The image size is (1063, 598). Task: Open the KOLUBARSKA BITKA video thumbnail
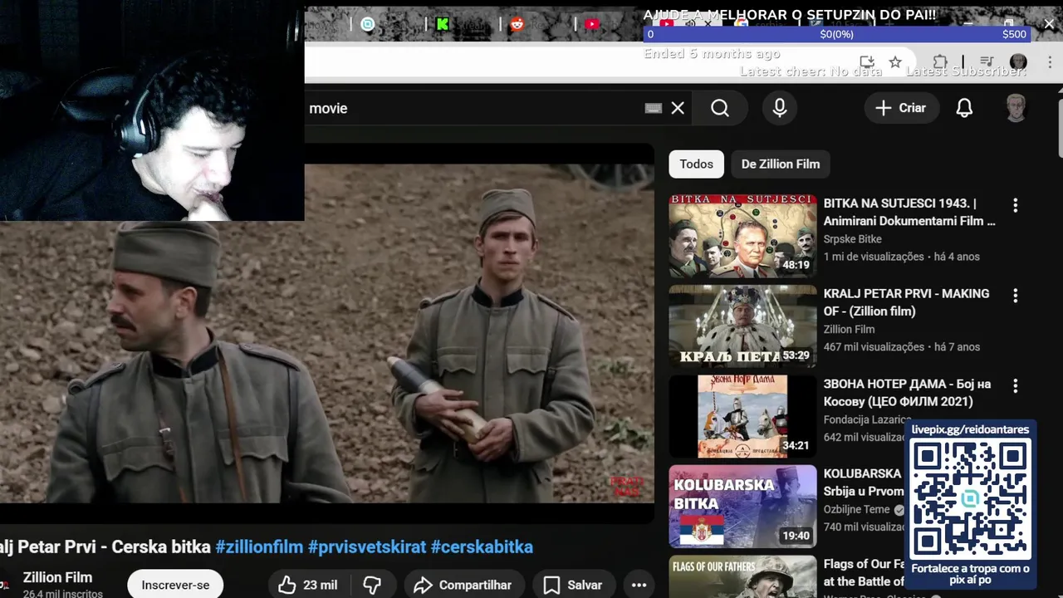(742, 507)
